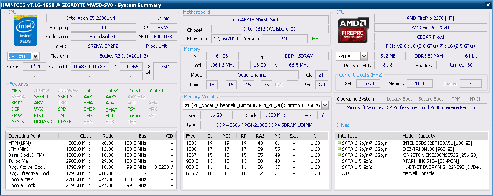Image resolution: width=493 pixels, height=196 pixels.
Task: Click the 14 nm process value
Action: click(163, 18)
